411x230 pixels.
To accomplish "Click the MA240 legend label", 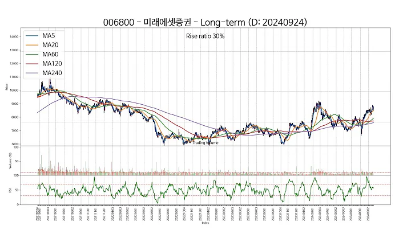I will [52, 73].
